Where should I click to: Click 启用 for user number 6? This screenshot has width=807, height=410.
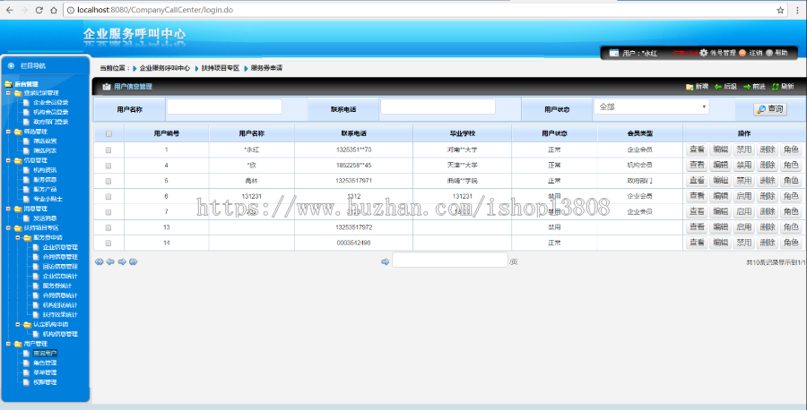click(x=743, y=196)
